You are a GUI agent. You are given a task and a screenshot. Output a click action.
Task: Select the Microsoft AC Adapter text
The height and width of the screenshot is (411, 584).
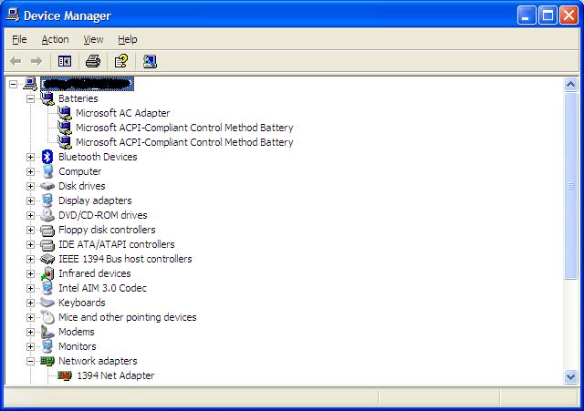[123, 113]
